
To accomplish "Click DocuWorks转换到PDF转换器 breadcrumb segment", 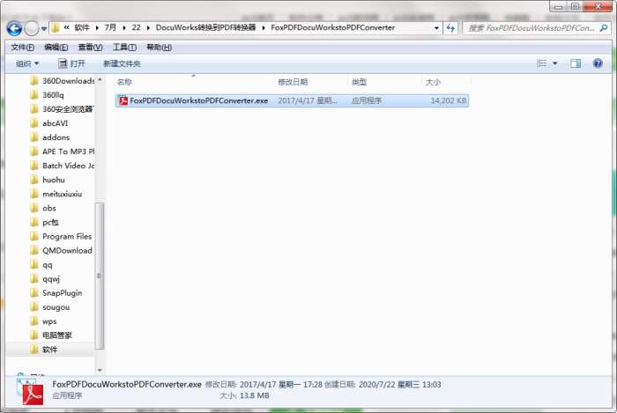I will [x=205, y=27].
